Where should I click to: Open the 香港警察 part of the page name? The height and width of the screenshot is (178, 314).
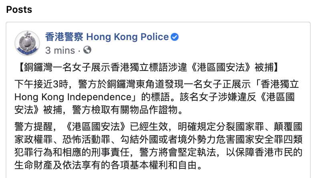(x=64, y=37)
